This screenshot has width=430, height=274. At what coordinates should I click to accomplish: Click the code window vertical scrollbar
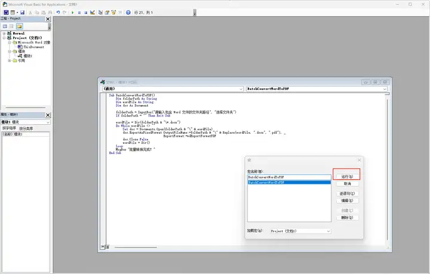point(387,170)
